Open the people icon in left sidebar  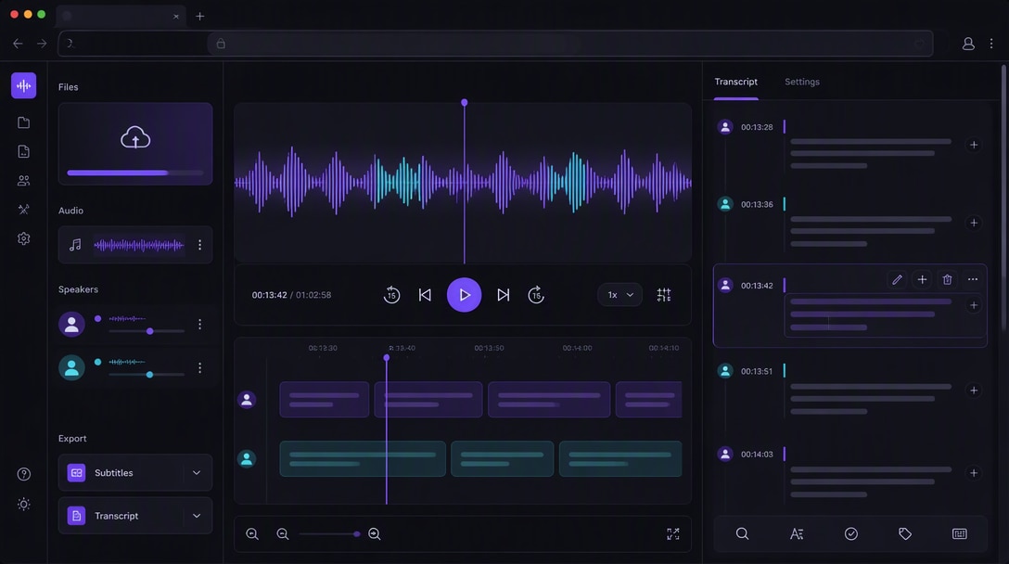click(24, 181)
